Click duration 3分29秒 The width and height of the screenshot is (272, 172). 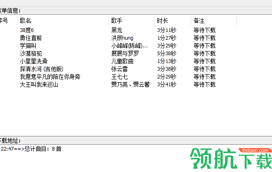coord(167,46)
